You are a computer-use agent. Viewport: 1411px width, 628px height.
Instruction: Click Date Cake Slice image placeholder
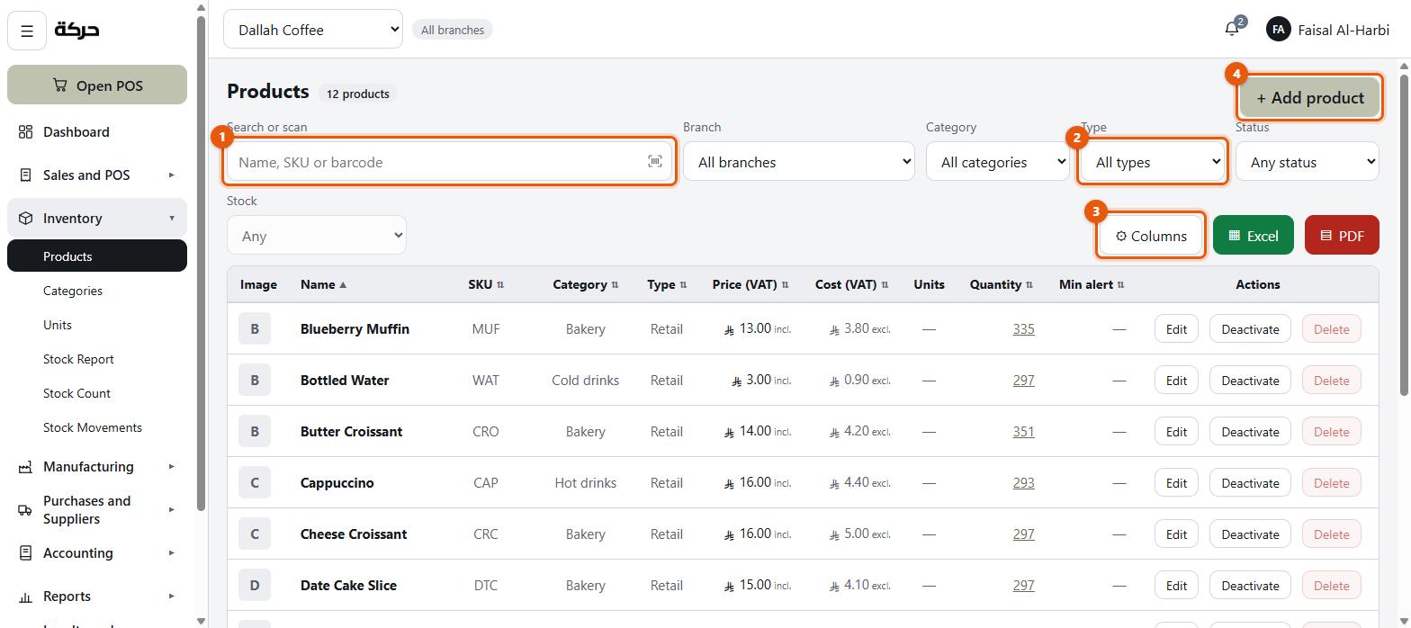[x=255, y=586]
